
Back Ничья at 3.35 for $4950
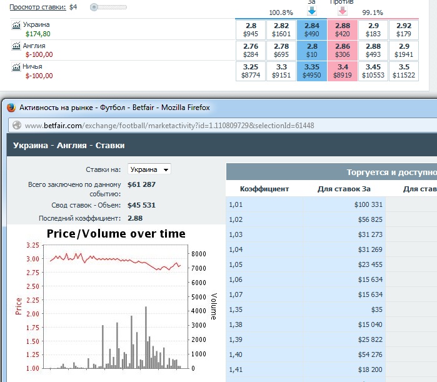click(312, 71)
